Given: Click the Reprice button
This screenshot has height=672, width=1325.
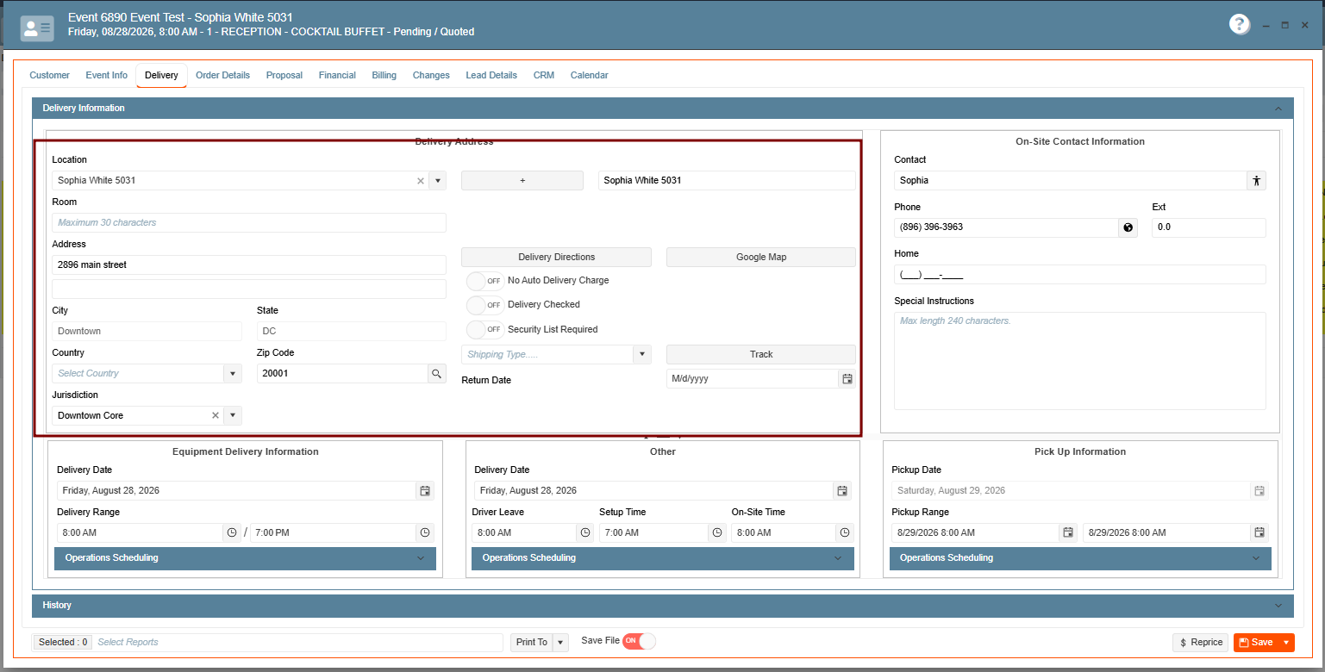Looking at the screenshot, I should click(x=1200, y=643).
